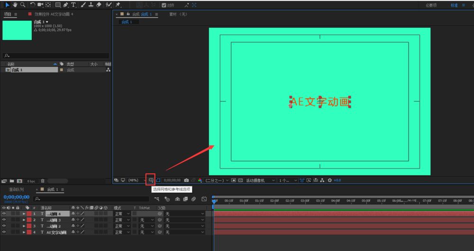Select the Zoom magnifier tool
Image resolution: width=474 pixels, height=251 pixels.
tap(23, 5)
